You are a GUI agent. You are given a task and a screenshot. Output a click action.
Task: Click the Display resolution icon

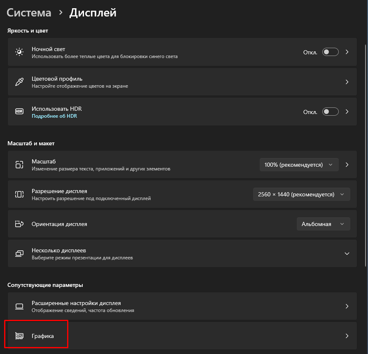(x=19, y=194)
